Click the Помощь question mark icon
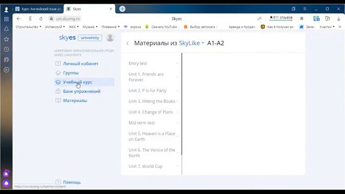 coord(58,182)
